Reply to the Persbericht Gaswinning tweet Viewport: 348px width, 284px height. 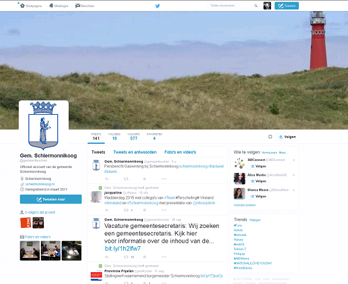pos(107,179)
